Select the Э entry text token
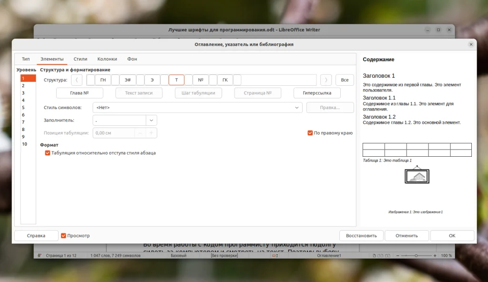The height and width of the screenshot is (282, 488). (x=152, y=80)
